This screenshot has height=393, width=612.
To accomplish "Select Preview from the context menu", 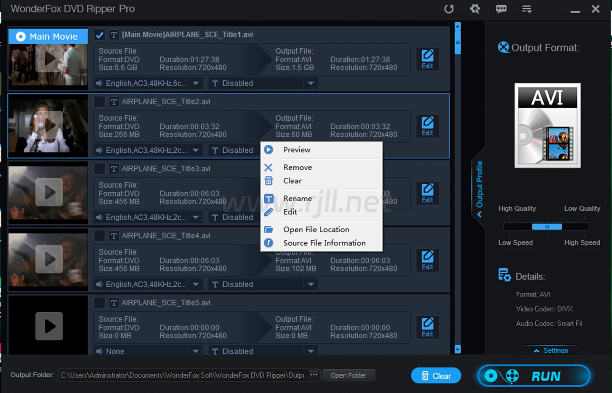I will (297, 150).
